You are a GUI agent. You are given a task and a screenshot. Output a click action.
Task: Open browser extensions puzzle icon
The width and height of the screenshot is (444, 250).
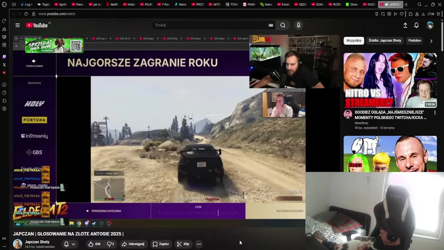pos(411,14)
